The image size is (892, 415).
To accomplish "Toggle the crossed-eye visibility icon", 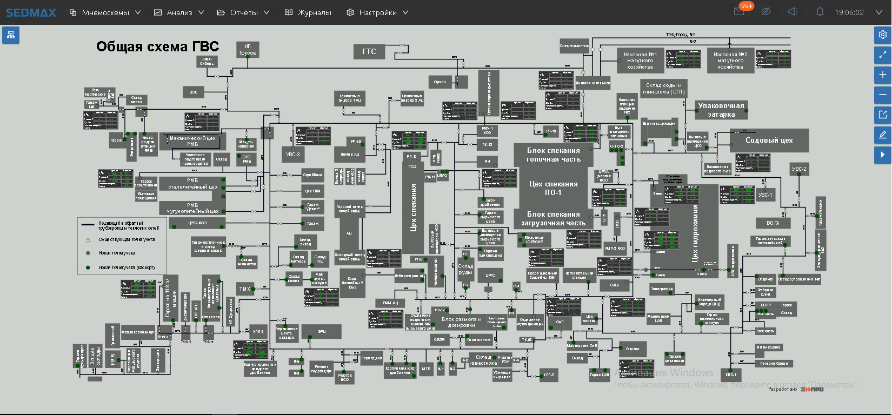I will (766, 12).
